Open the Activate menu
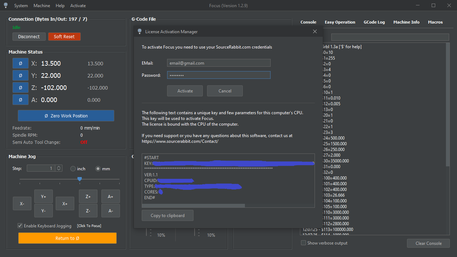457x257 pixels. [x=78, y=6]
